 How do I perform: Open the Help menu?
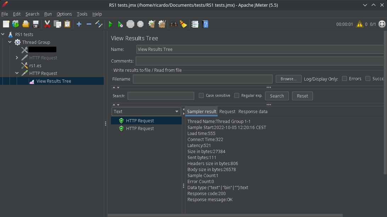(97, 14)
